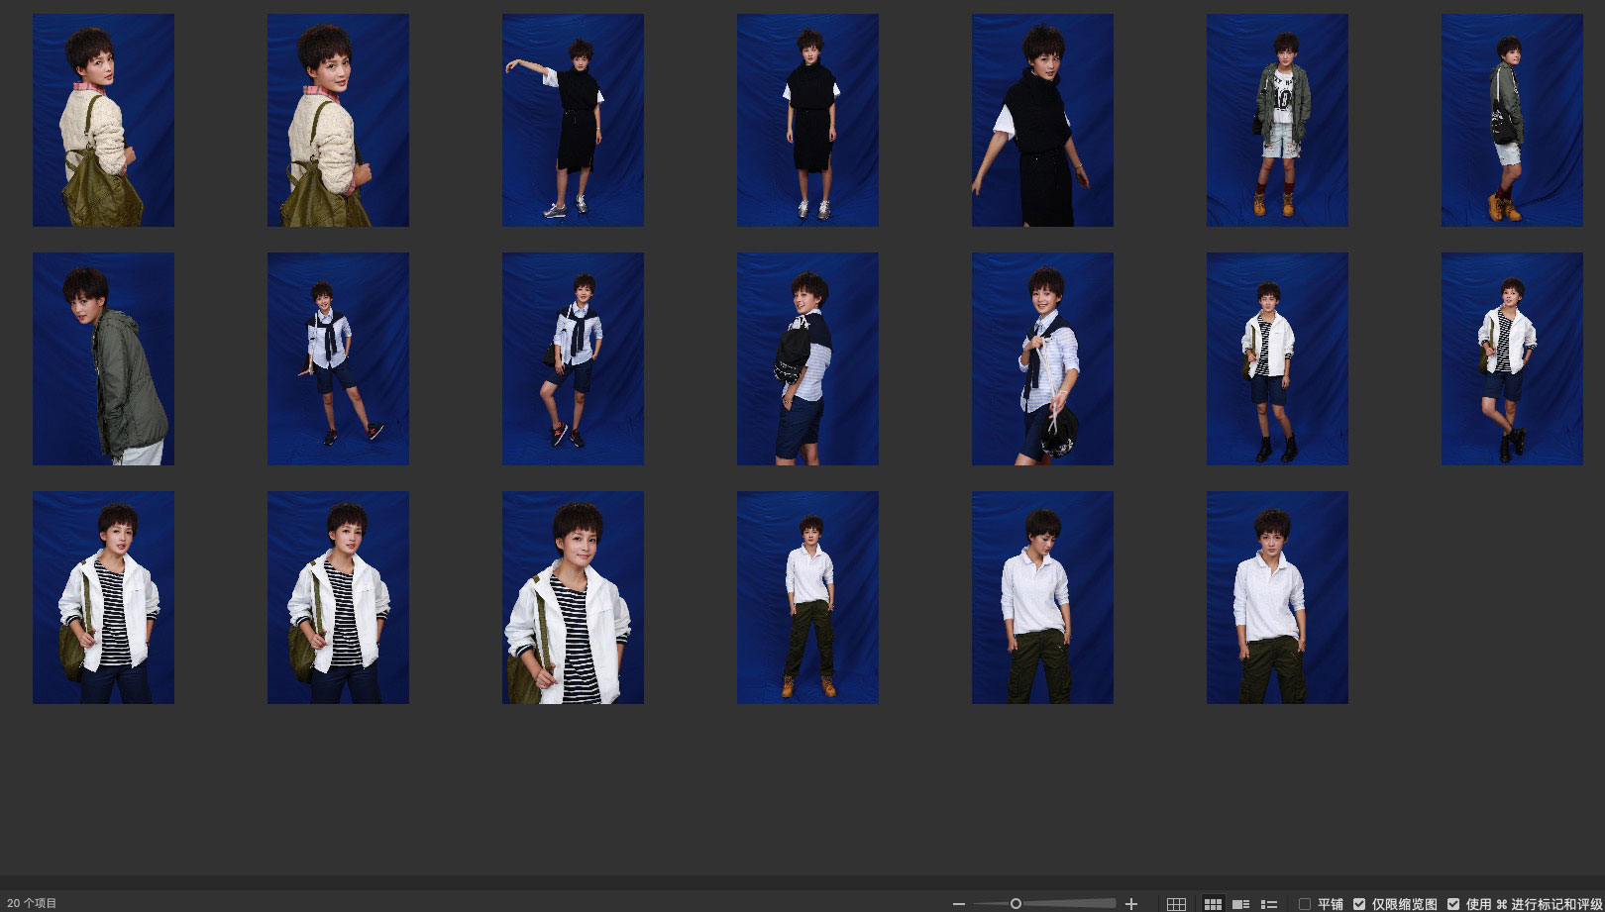The width and height of the screenshot is (1605, 912).
Task: Select closest portrait with striped shirt, white jacket
Action: pyautogui.click(x=573, y=597)
